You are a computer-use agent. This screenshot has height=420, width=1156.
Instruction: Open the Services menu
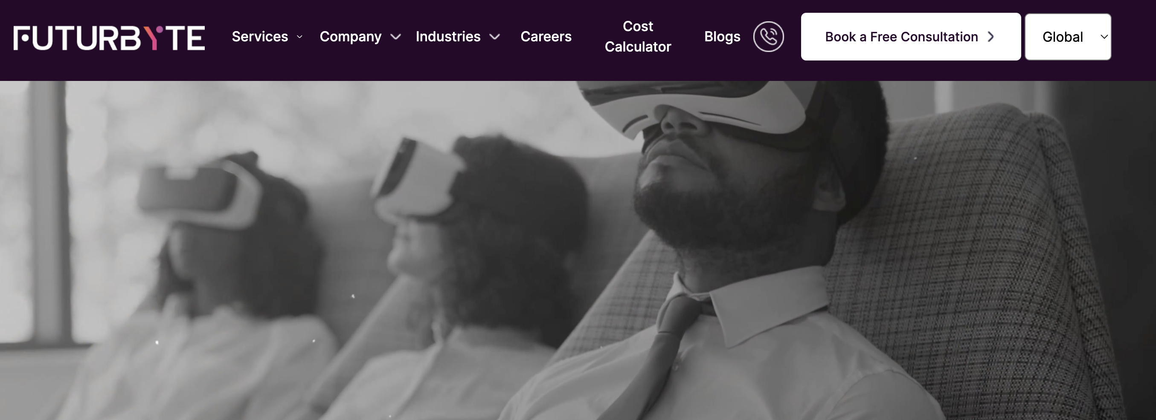point(260,37)
